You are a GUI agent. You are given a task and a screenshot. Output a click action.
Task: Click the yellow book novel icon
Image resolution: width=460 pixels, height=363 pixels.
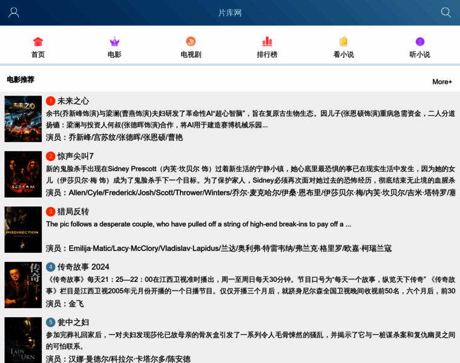point(344,41)
